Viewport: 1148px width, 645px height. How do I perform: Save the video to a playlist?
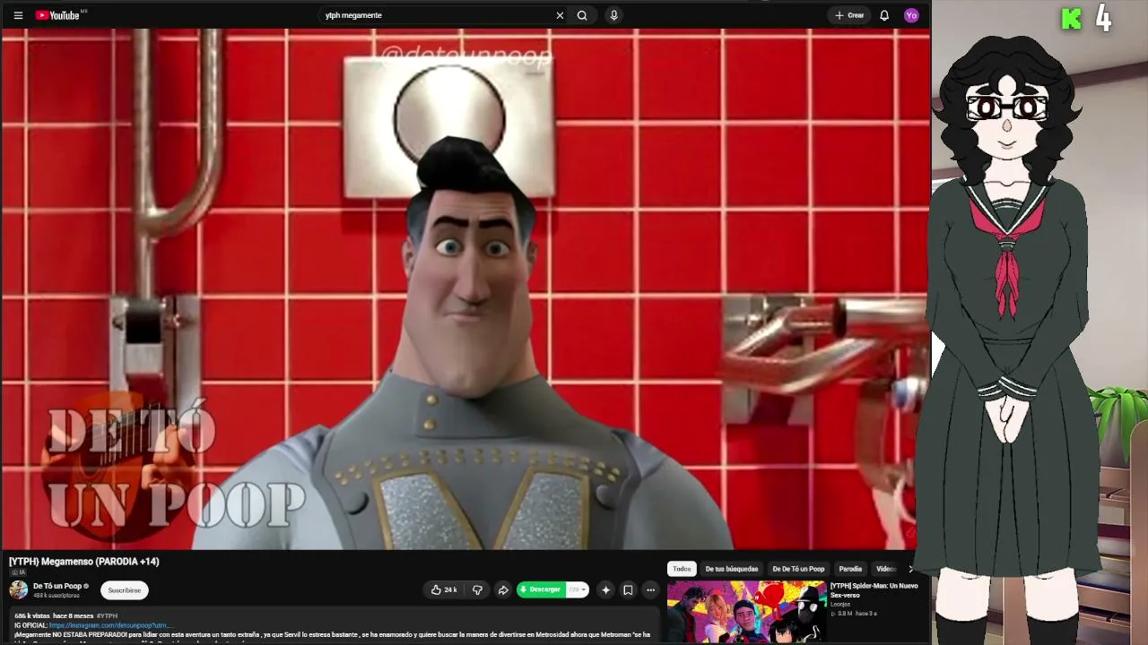pos(628,589)
